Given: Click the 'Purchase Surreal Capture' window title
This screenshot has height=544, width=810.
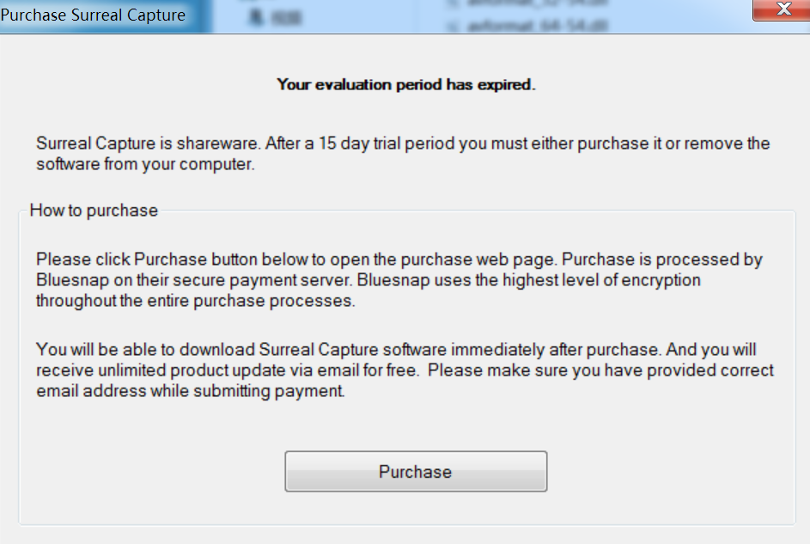Looking at the screenshot, I should [93, 15].
